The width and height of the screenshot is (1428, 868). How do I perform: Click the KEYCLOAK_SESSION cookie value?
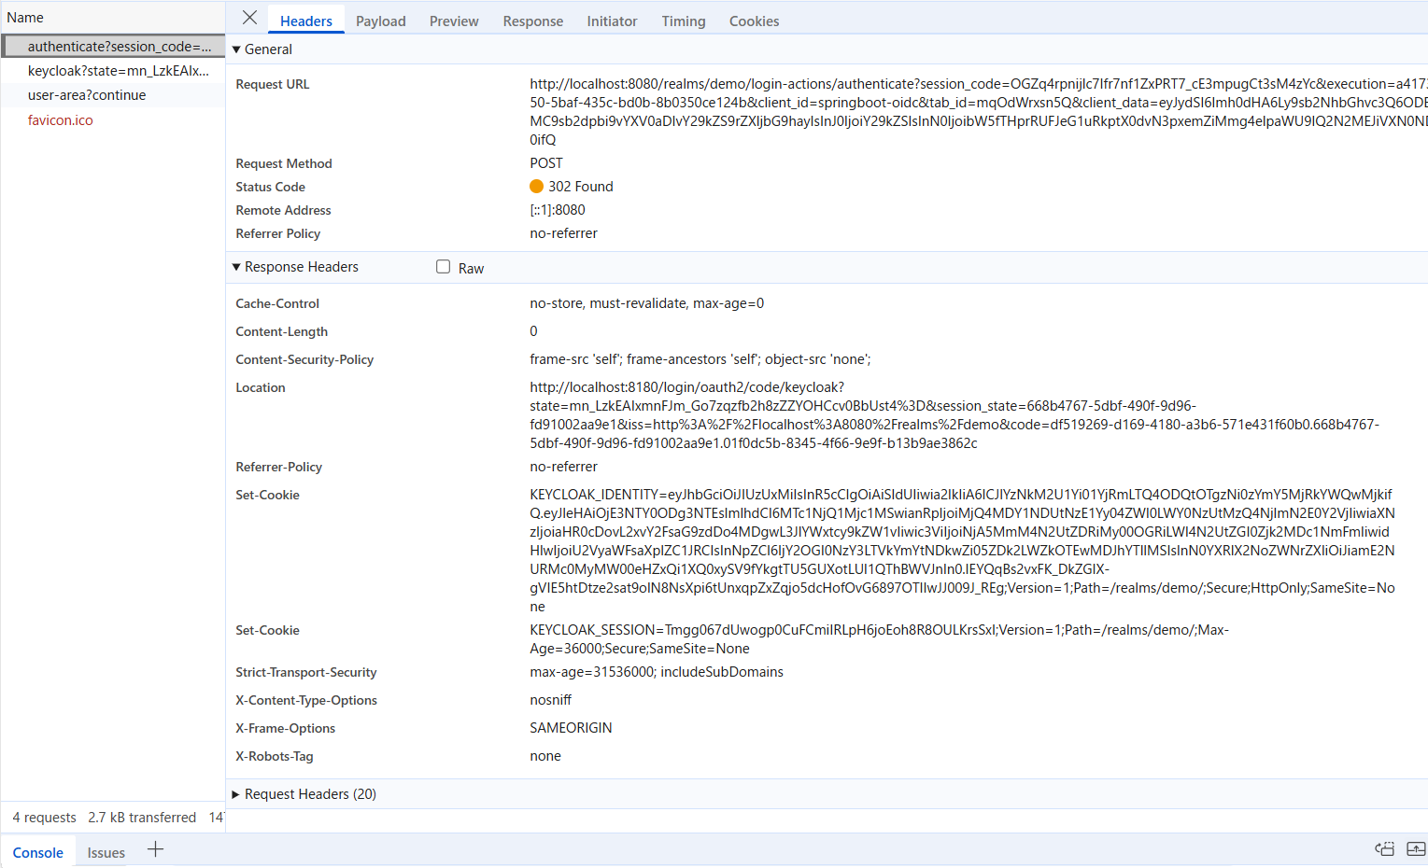879,639
